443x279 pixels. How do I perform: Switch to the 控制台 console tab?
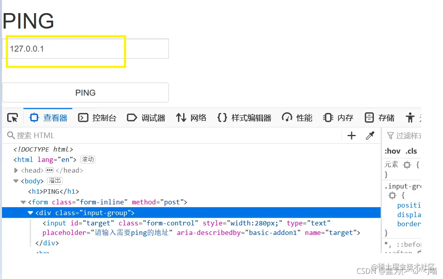[x=97, y=117]
